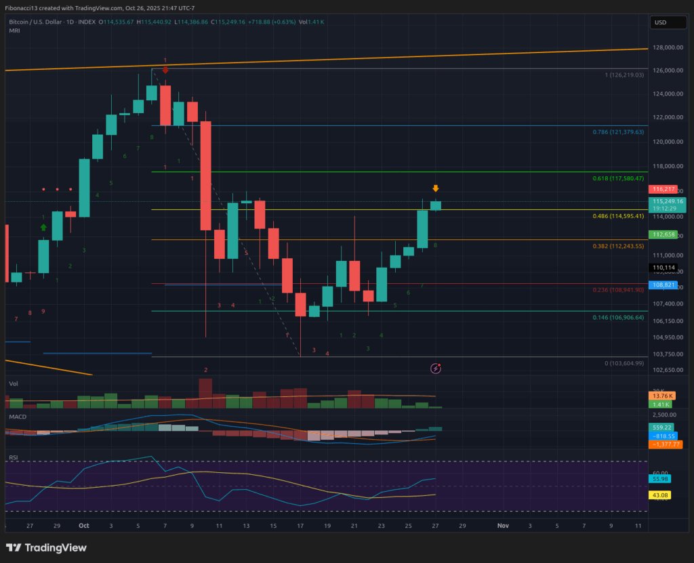Click the MACD indicator panel title
The image size is (694, 563).
(x=16, y=417)
